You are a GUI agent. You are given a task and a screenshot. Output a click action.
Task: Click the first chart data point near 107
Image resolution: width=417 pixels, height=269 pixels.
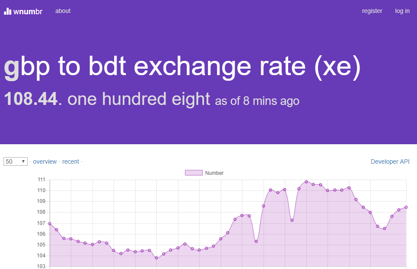coord(50,224)
